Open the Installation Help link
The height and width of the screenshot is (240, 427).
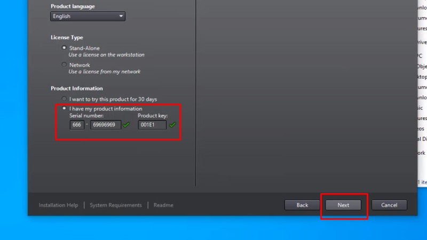(58, 205)
